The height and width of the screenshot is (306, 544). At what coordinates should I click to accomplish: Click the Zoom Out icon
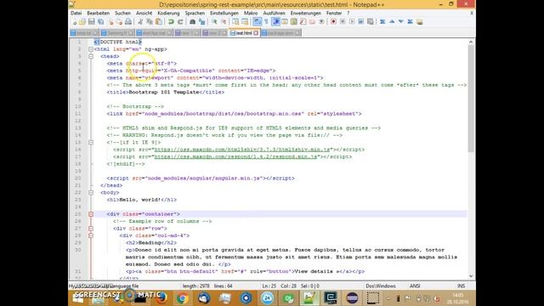(224, 22)
